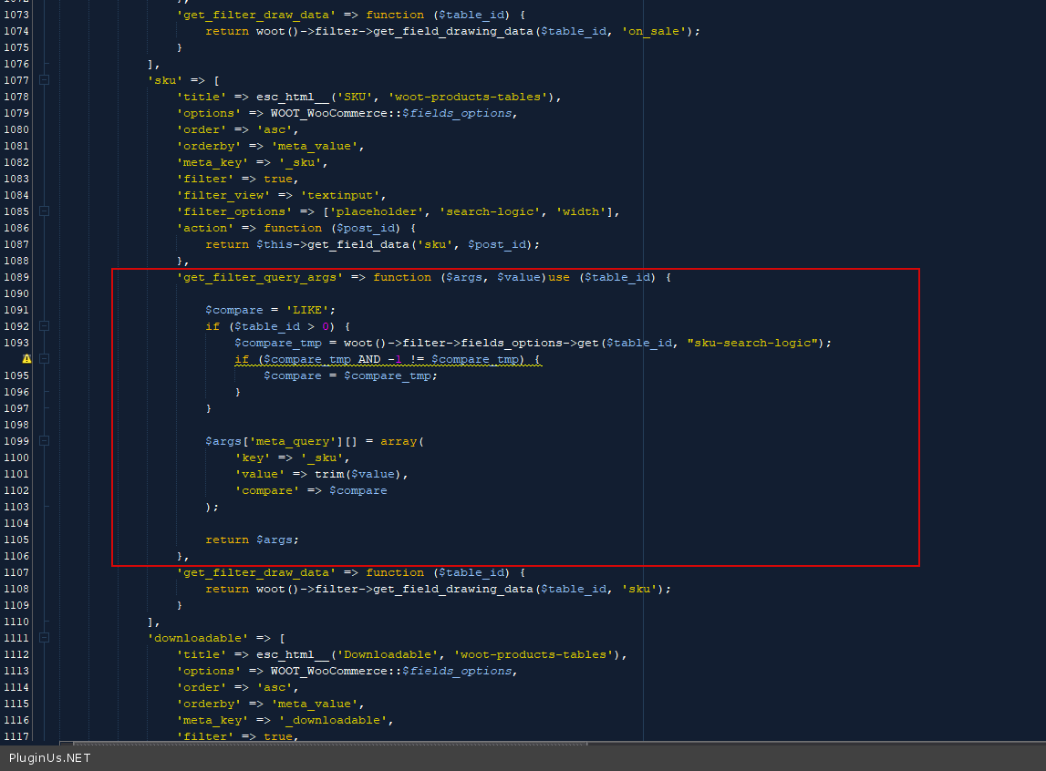Click the PluginUs.NET label
The width and height of the screenshot is (1046, 771).
tap(49, 757)
